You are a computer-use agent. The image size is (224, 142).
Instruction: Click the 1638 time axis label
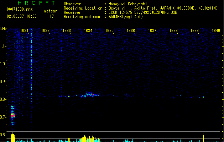pyautogui.click(x=173, y=31)
